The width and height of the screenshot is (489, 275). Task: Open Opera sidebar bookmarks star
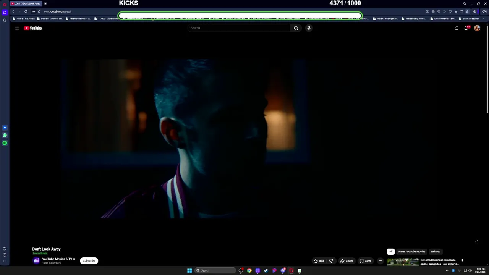(5, 20)
